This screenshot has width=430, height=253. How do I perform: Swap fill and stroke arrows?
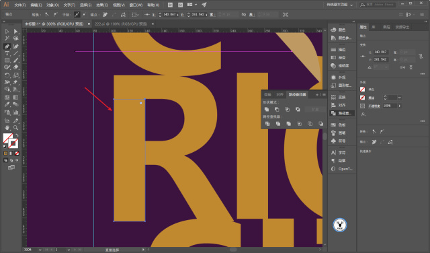(17, 135)
